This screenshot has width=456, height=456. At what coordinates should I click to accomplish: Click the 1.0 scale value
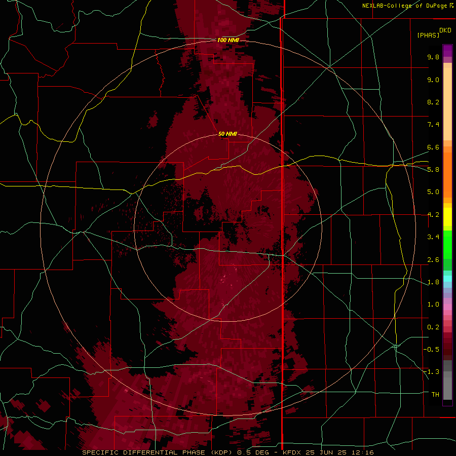pos(433,305)
